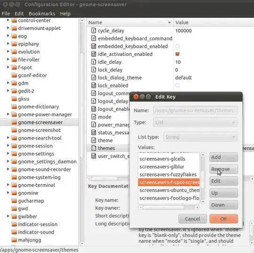Click the gconf-editor folder icon
The width and height of the screenshot is (254, 253).
coord(14,75)
